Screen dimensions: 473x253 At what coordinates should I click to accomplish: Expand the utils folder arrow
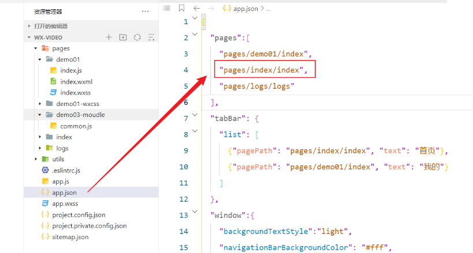click(36, 159)
